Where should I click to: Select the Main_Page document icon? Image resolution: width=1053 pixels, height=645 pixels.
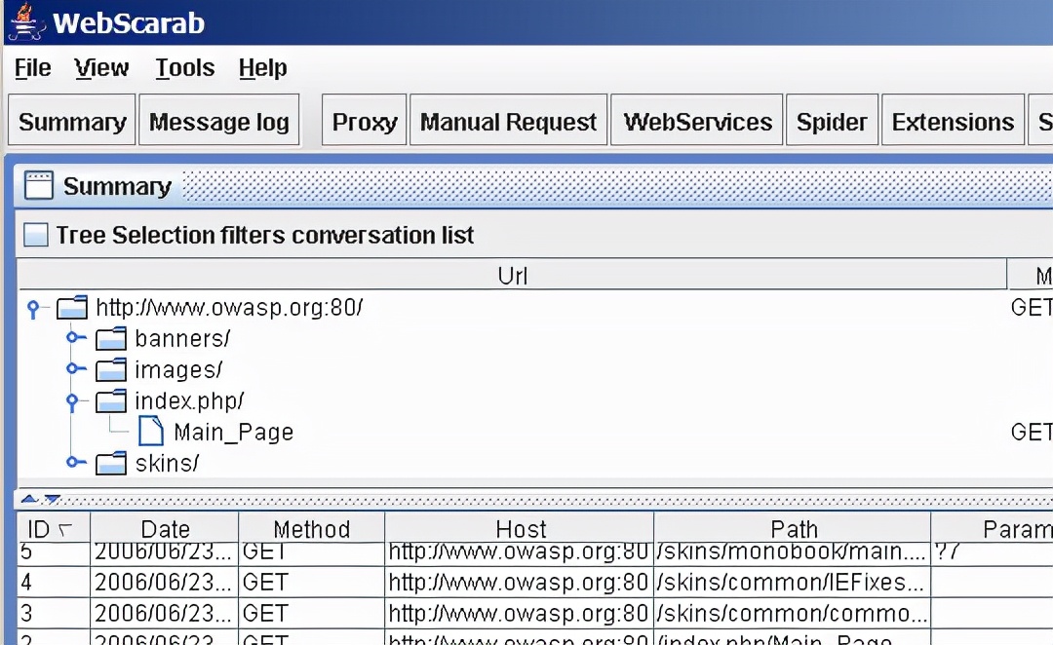pos(150,432)
